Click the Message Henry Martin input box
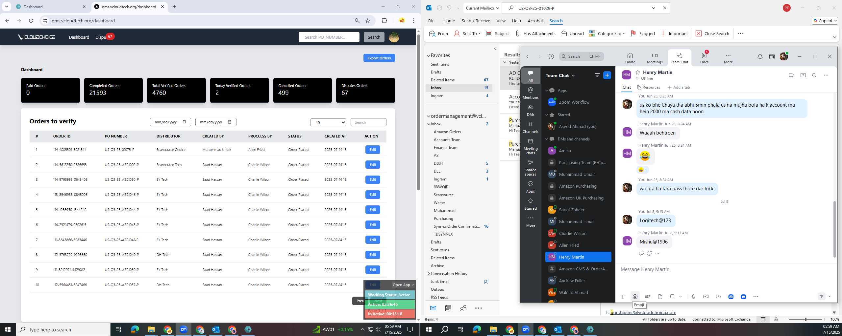 (x=725, y=269)
